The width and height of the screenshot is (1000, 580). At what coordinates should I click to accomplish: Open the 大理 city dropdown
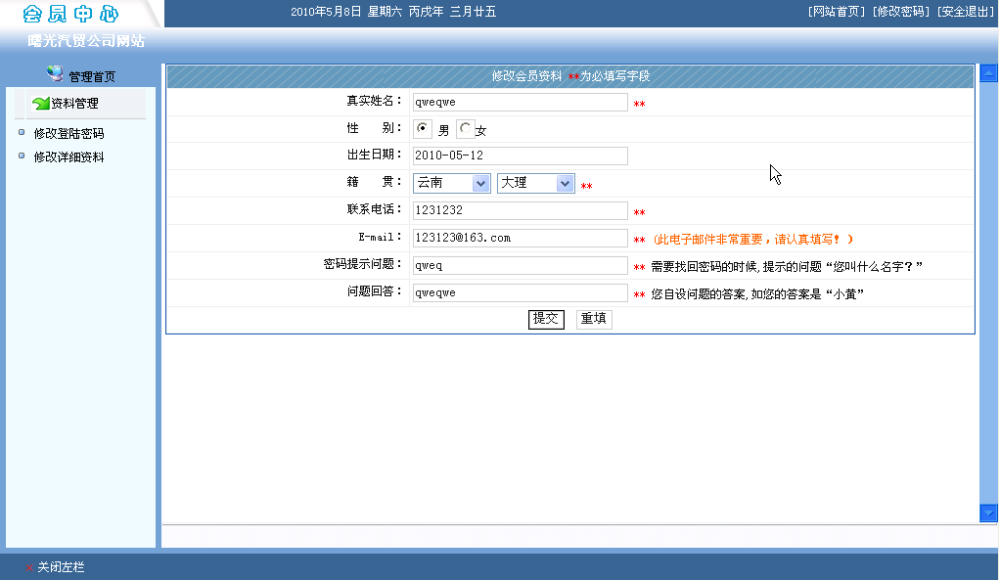pyautogui.click(x=536, y=184)
